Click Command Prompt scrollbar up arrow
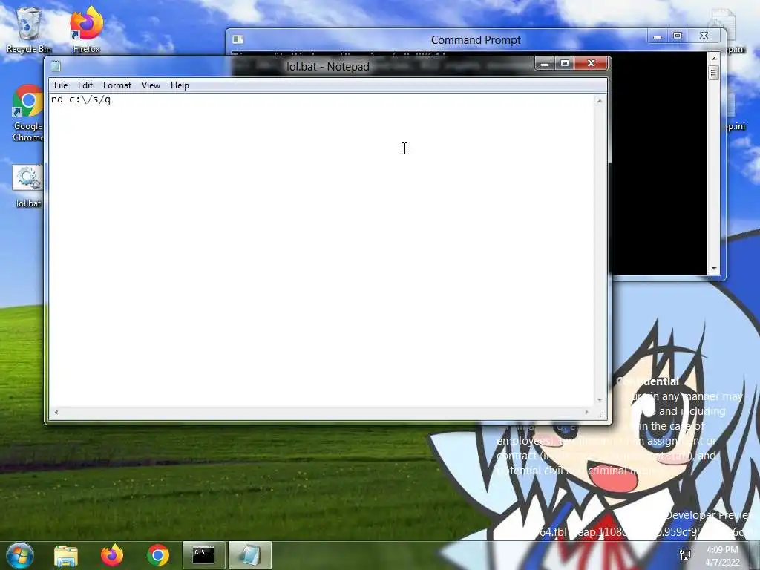The image size is (760, 570). coord(713,59)
